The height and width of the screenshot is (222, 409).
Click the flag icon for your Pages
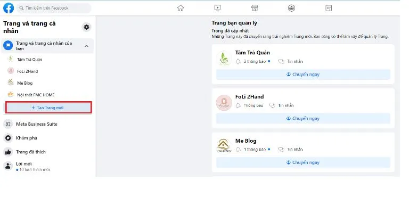coord(8,45)
